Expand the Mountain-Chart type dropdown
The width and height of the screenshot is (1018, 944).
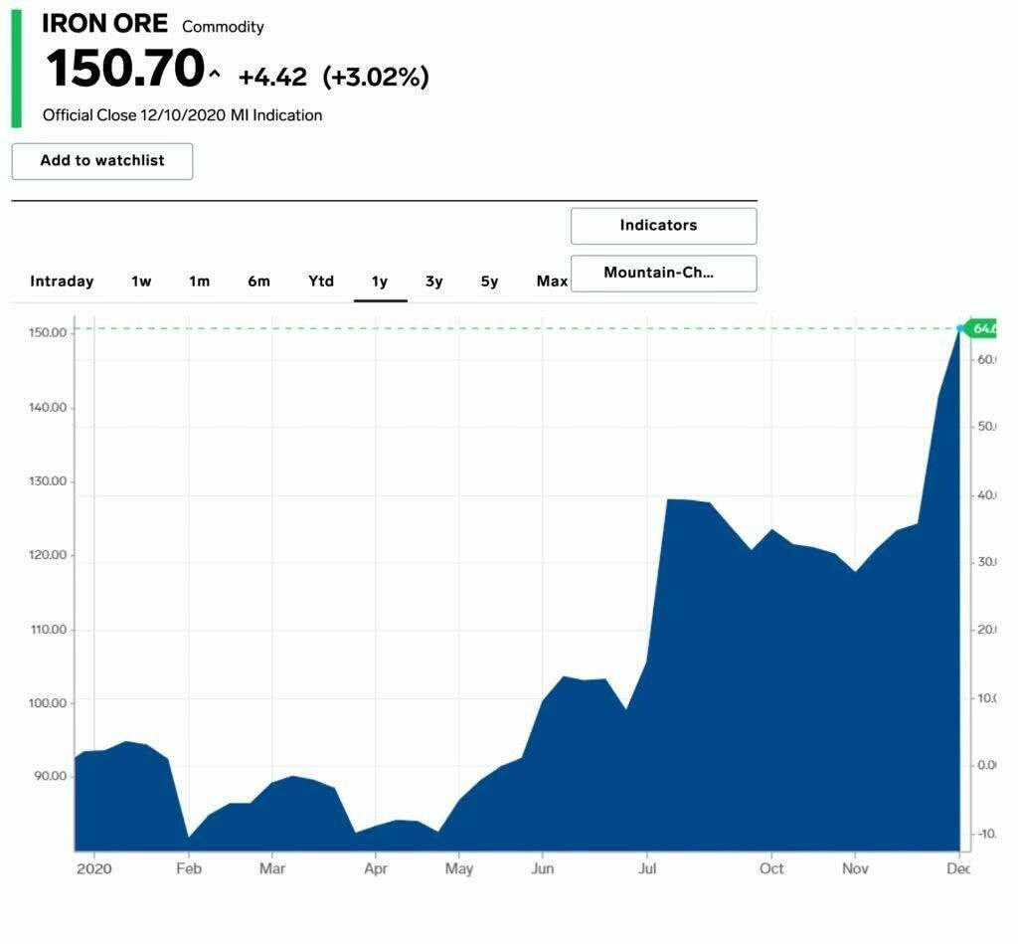[x=663, y=274]
